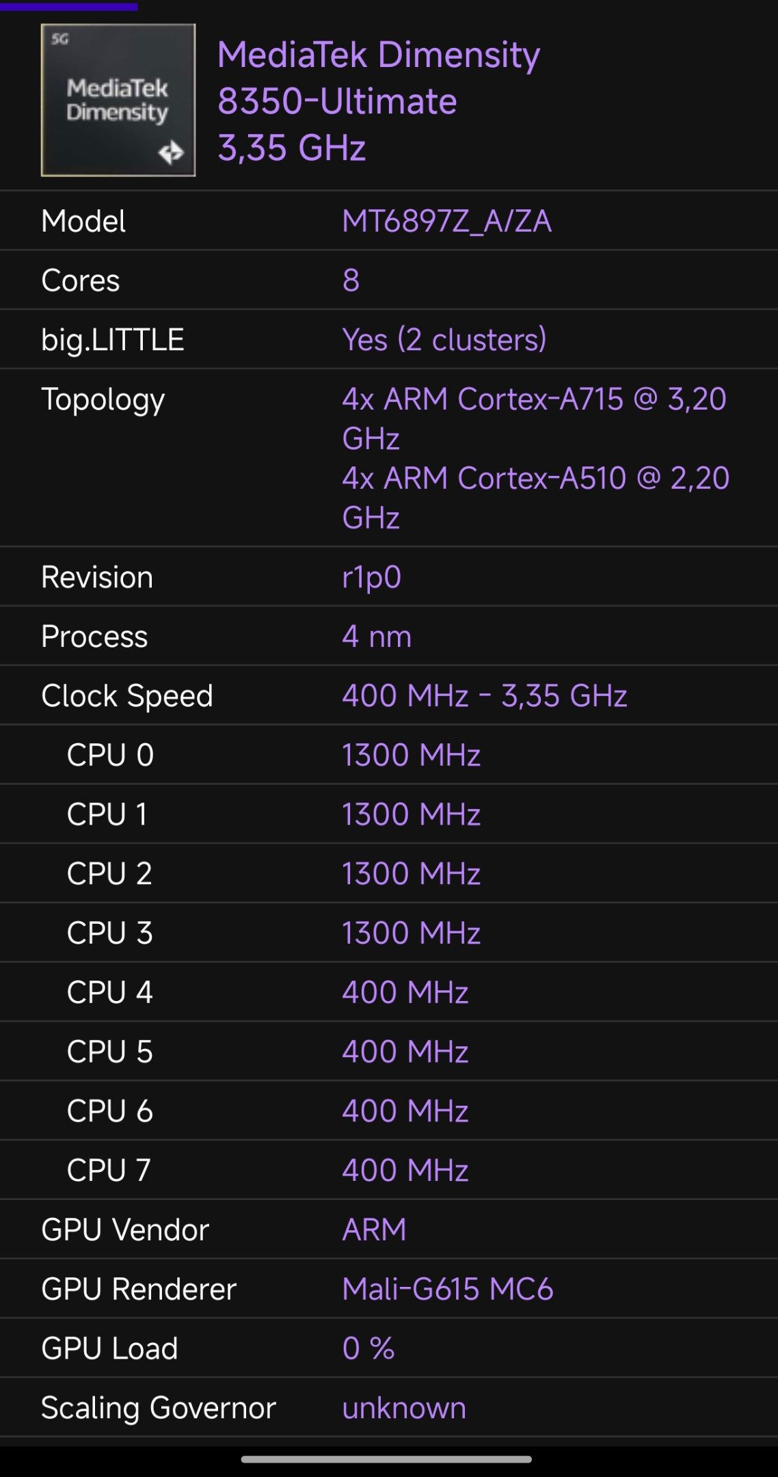
Task: Select the CPU 4 frequency row
Action: tap(389, 992)
